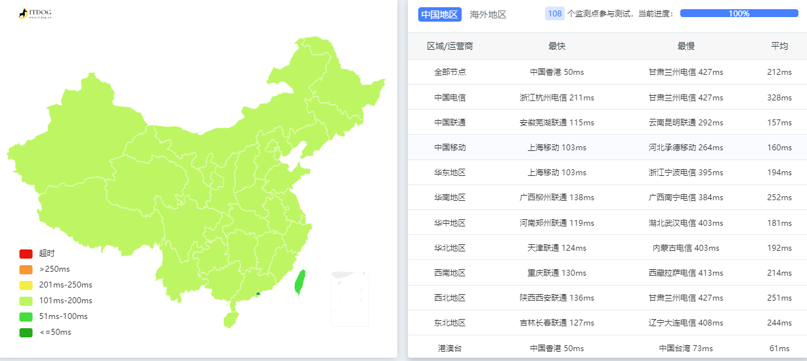Click Taiwan island on the map
The image size is (807, 361).
coord(300,282)
